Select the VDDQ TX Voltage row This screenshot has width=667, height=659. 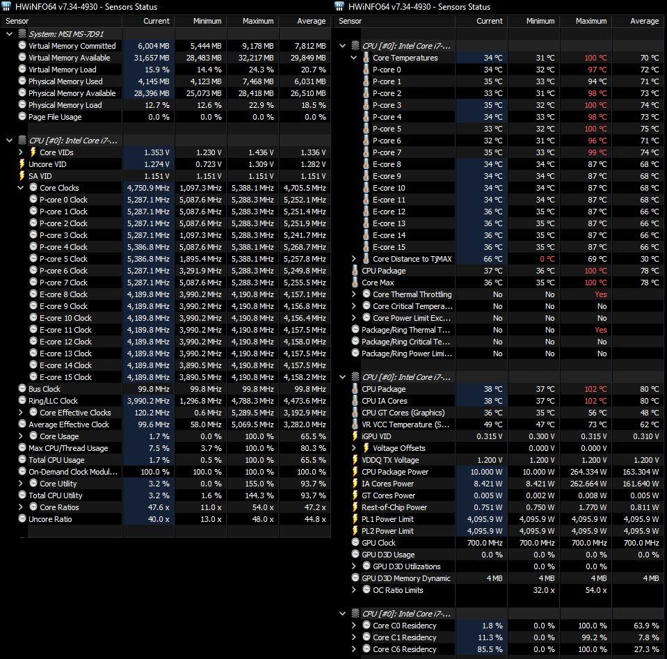click(x=508, y=460)
